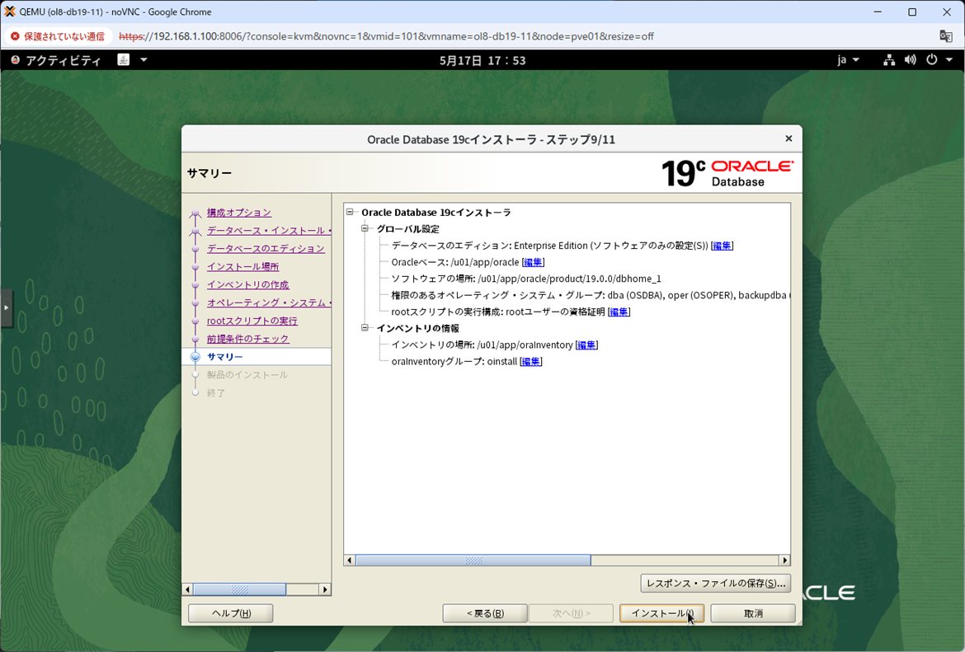
Task: Click the 戻る back button
Action: pyautogui.click(x=485, y=613)
